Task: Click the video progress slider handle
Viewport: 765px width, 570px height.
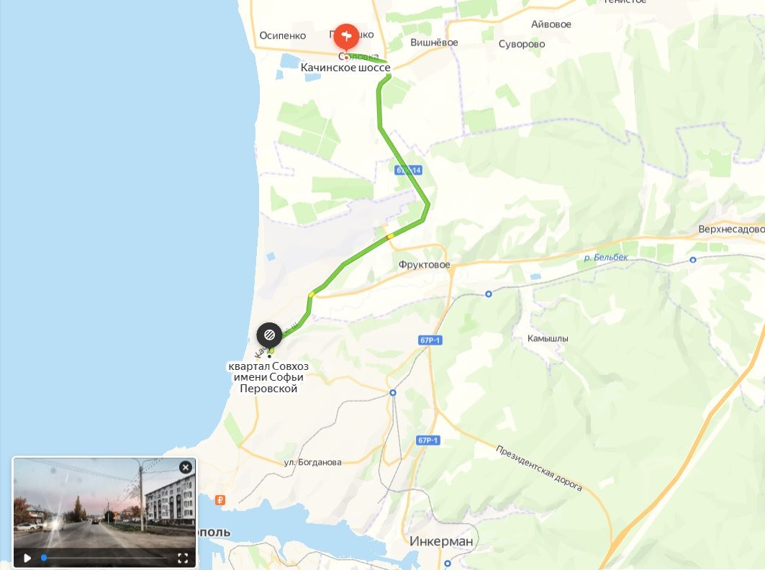Action: tap(44, 558)
